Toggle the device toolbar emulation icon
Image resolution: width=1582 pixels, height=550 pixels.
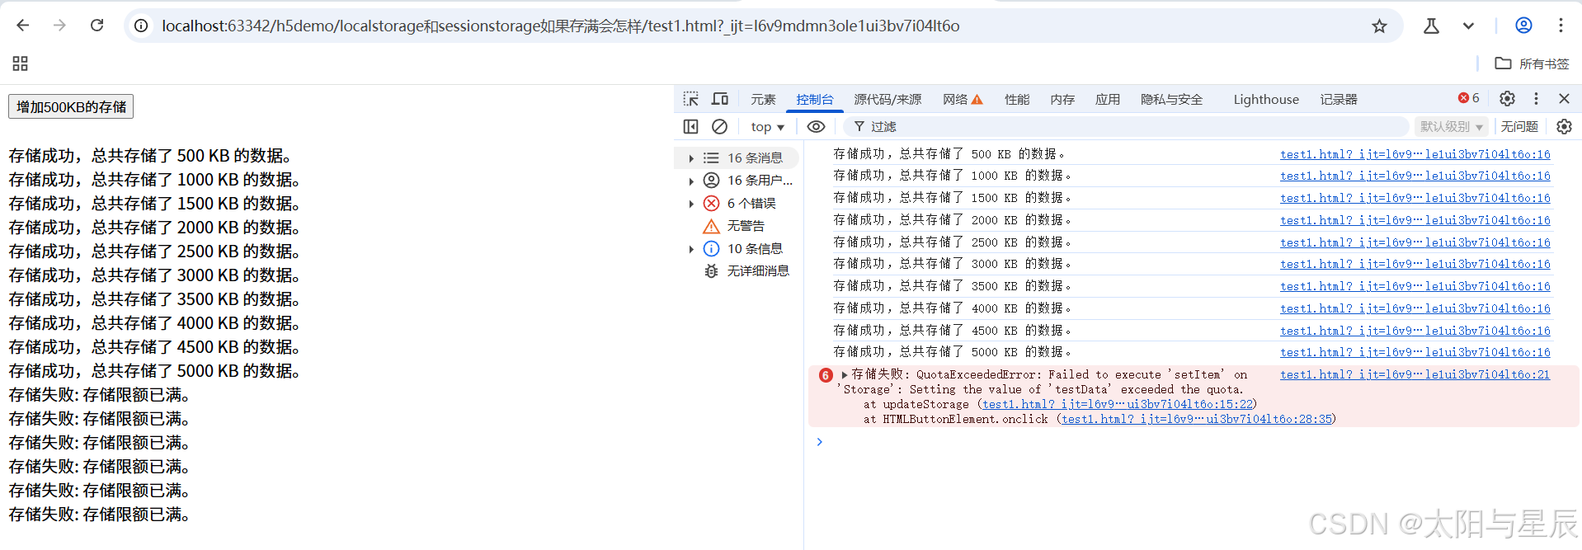tap(720, 99)
